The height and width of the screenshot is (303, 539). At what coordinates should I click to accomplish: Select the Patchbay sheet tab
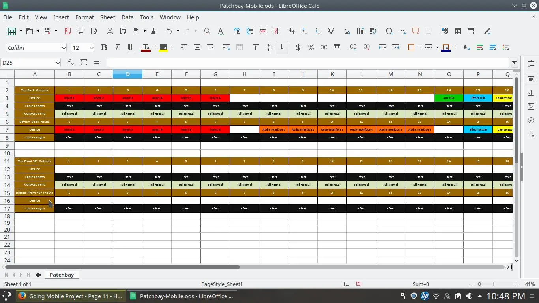[x=62, y=275]
